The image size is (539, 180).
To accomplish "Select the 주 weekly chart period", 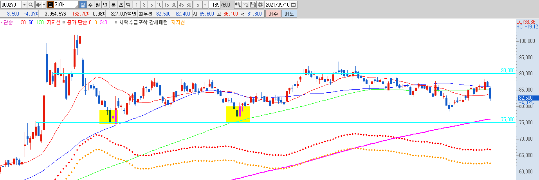I will pyautogui.click(x=90, y=5).
